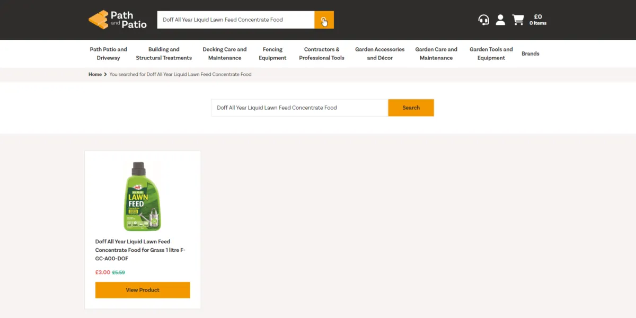This screenshot has width=636, height=318.
Task: Open Garden Accessories and Décor menu
Action: (379, 54)
